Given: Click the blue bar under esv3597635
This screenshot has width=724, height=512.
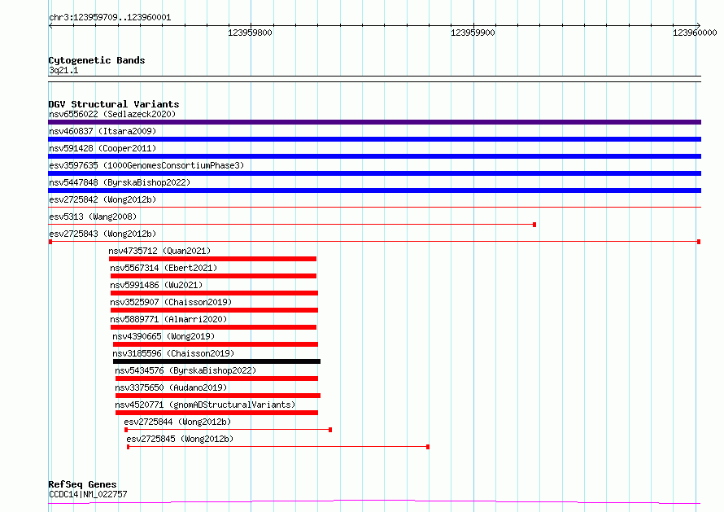Looking at the screenshot, I should click(374, 173).
